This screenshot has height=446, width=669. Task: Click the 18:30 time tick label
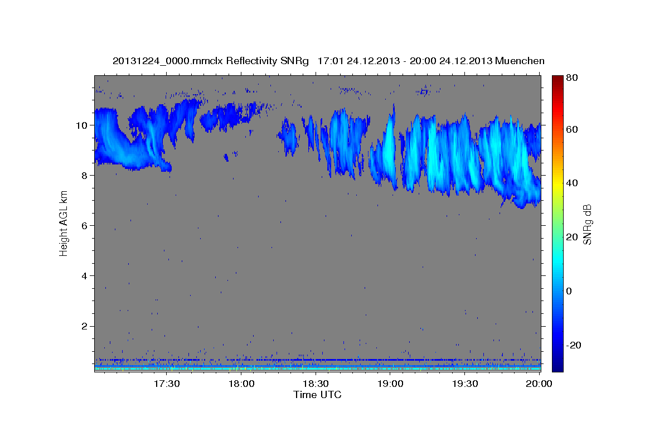pyautogui.click(x=316, y=384)
